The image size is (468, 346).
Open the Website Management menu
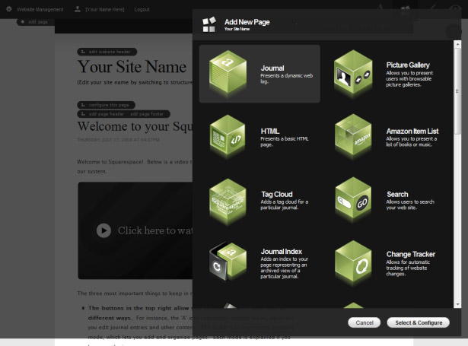point(40,10)
